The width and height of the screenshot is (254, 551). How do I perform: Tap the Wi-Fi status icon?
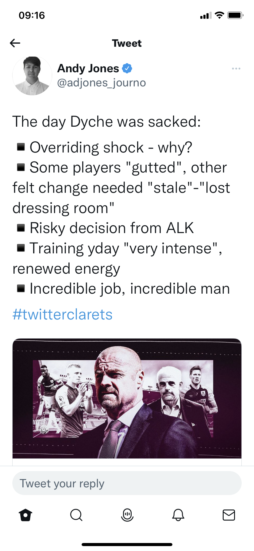219,15
